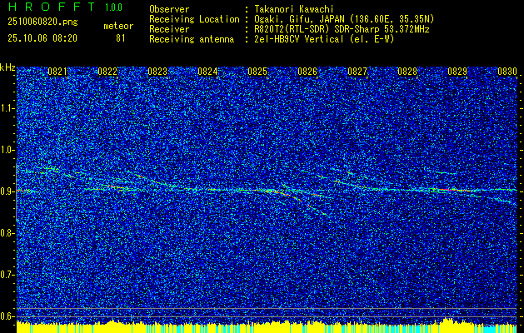
Task: Click the HROFFT 1.0.0 program title
Action: (65, 7)
